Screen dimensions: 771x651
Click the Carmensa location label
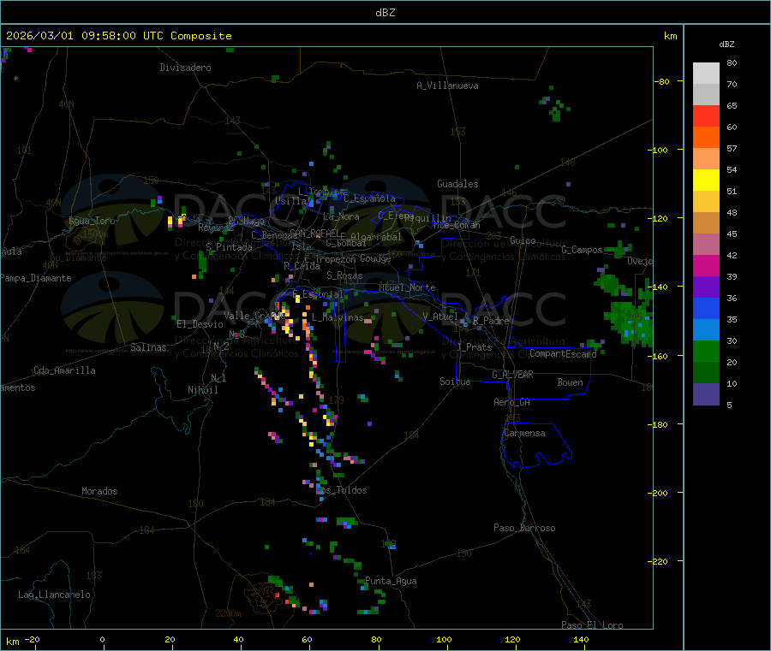pos(524,433)
